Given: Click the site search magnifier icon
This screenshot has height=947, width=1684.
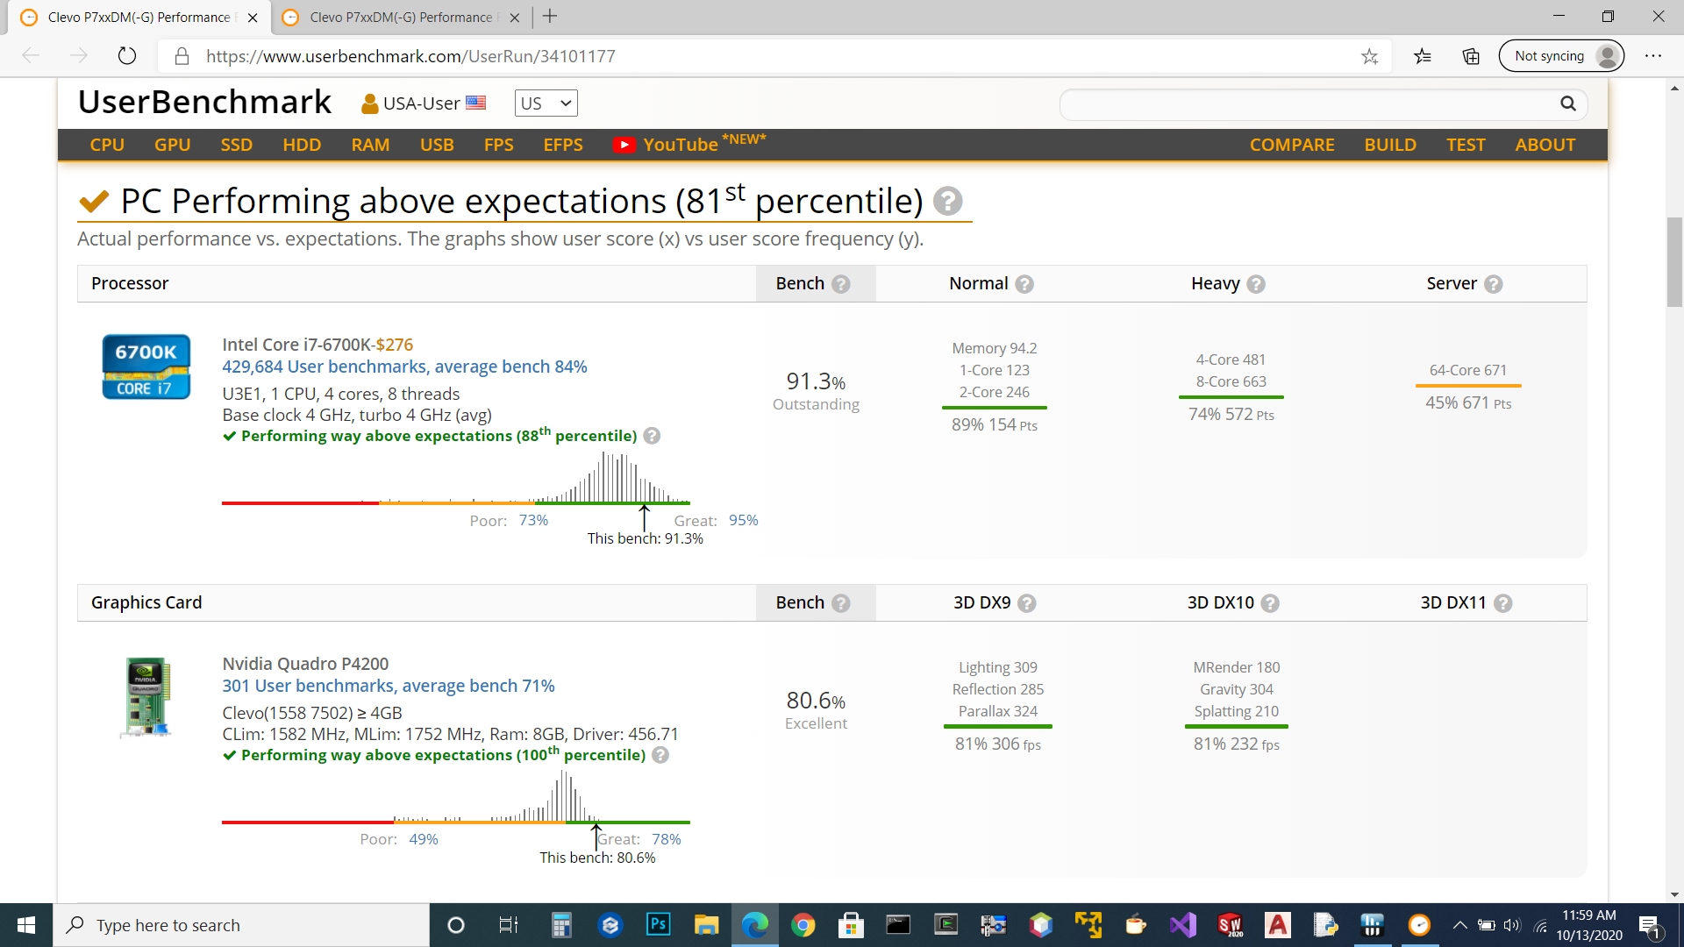Looking at the screenshot, I should coord(1568,103).
